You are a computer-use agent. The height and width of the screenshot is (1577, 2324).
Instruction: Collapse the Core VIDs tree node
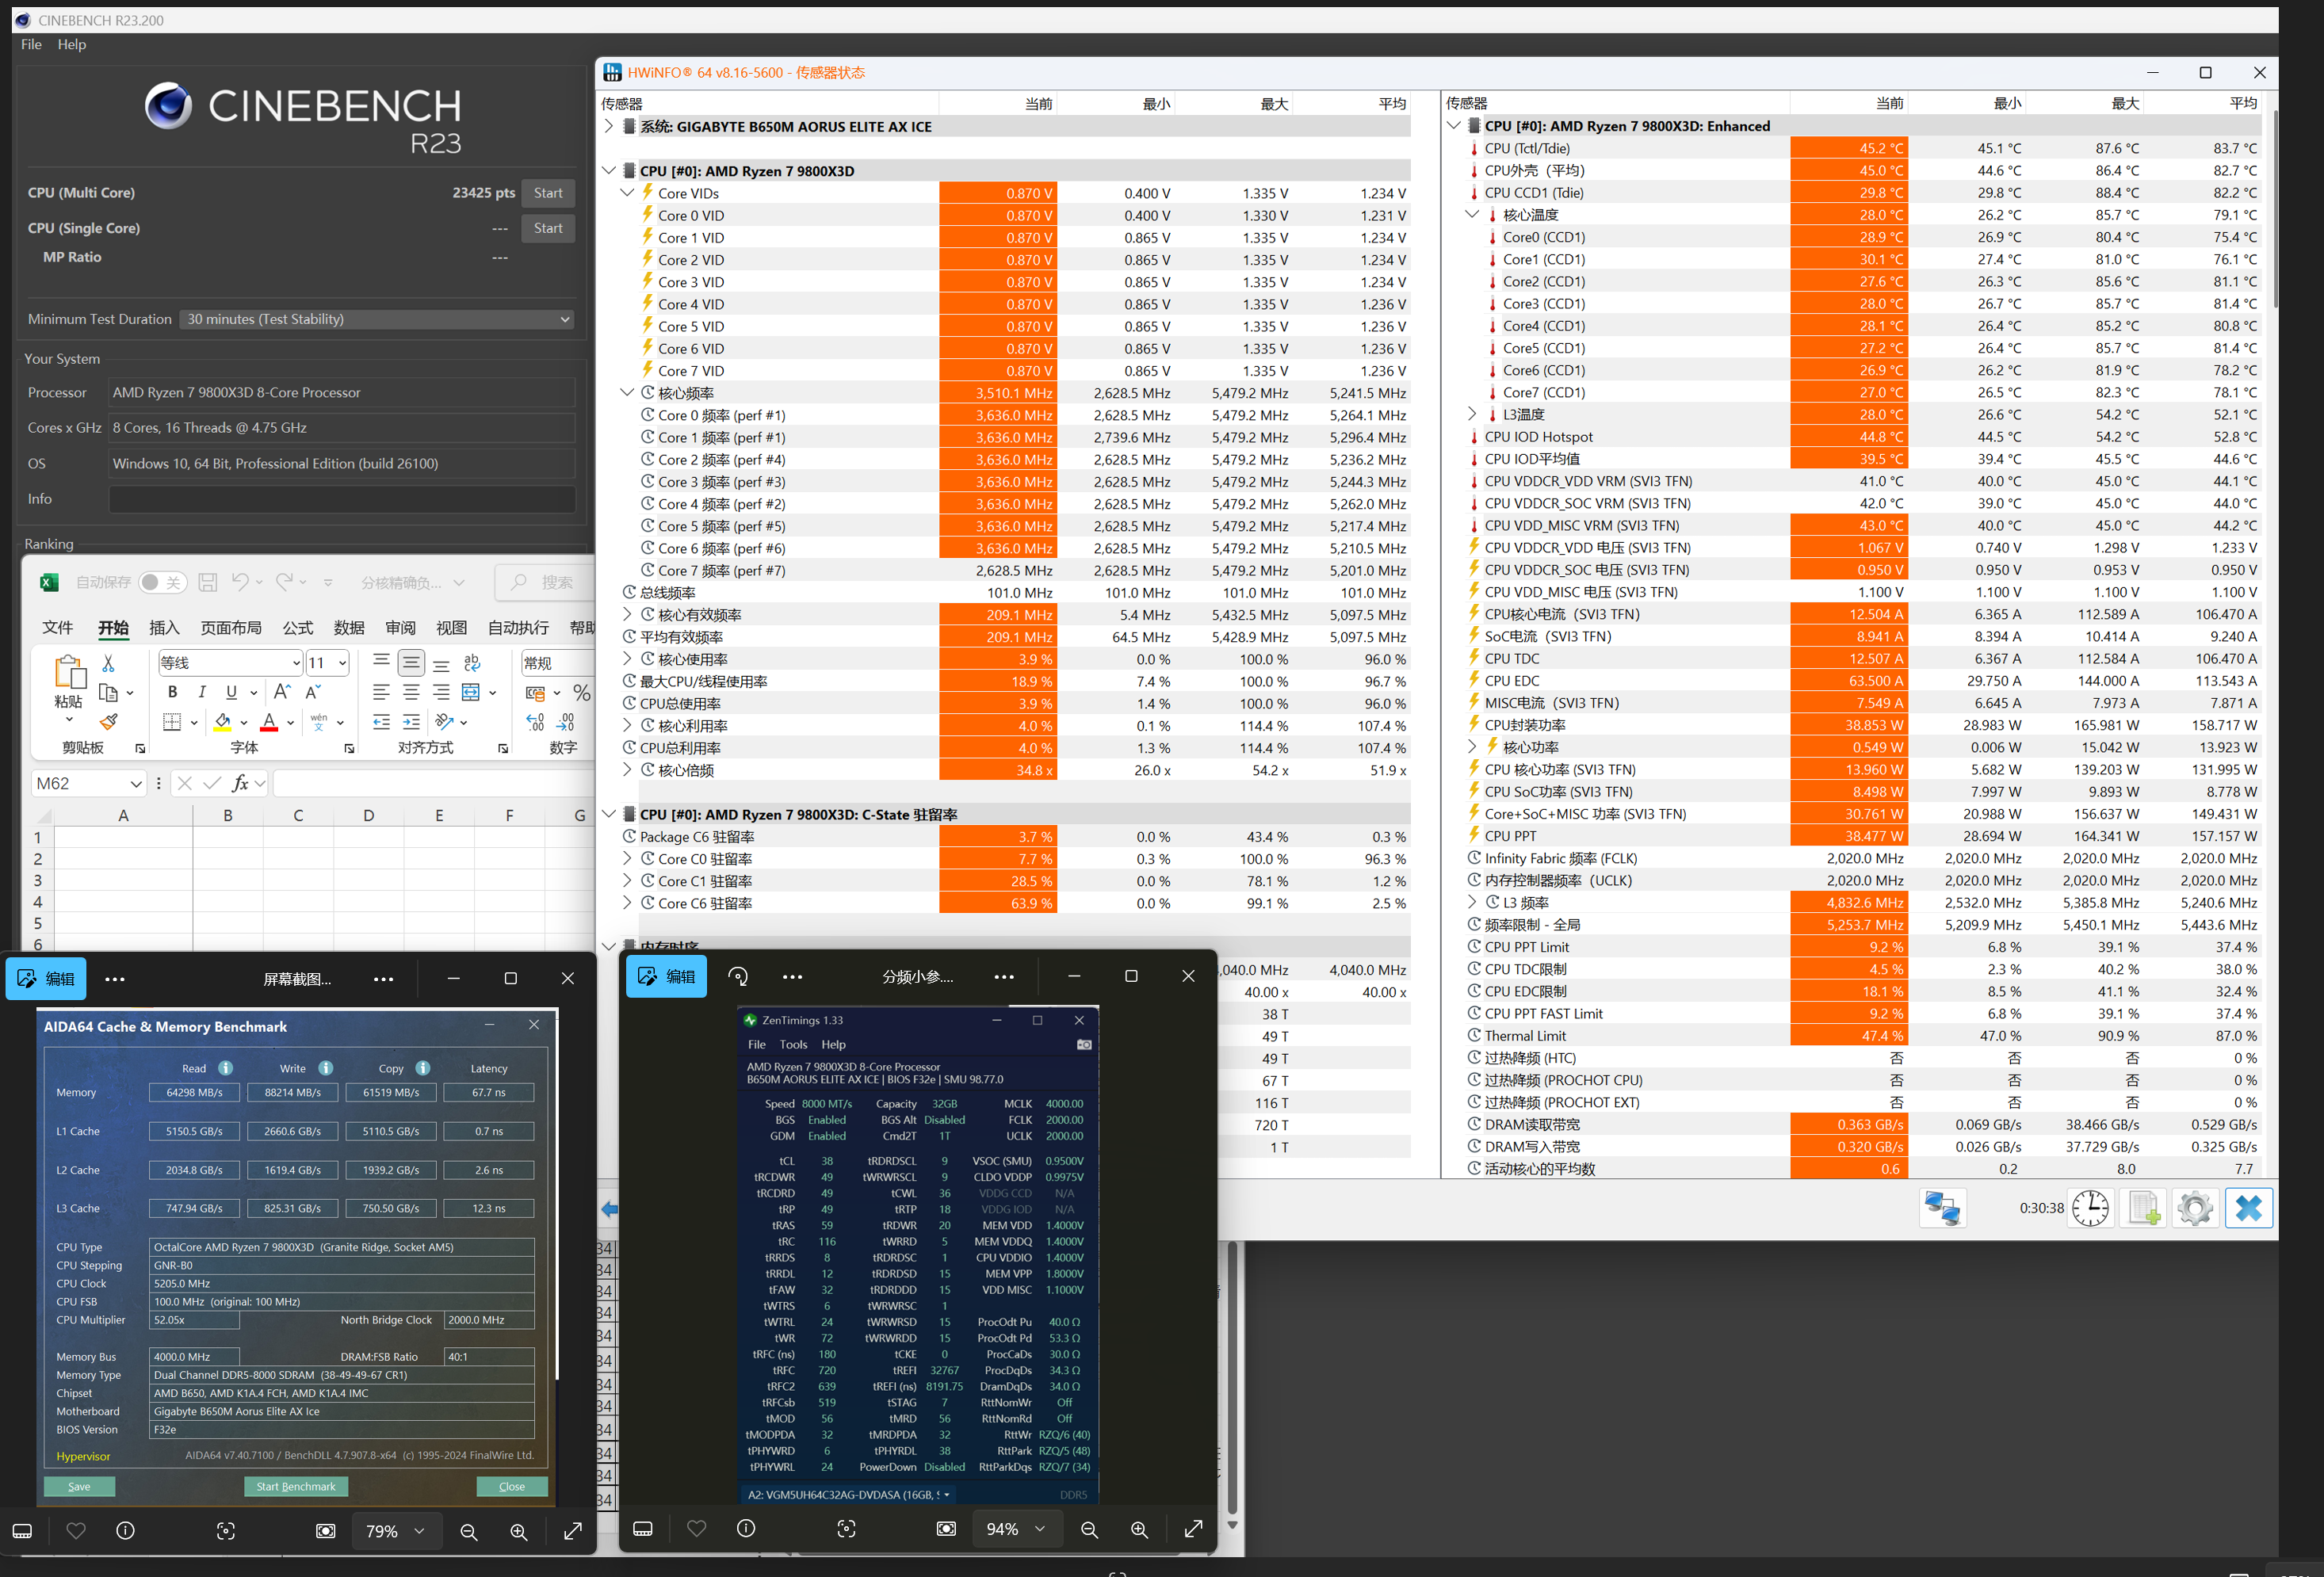coord(627,193)
